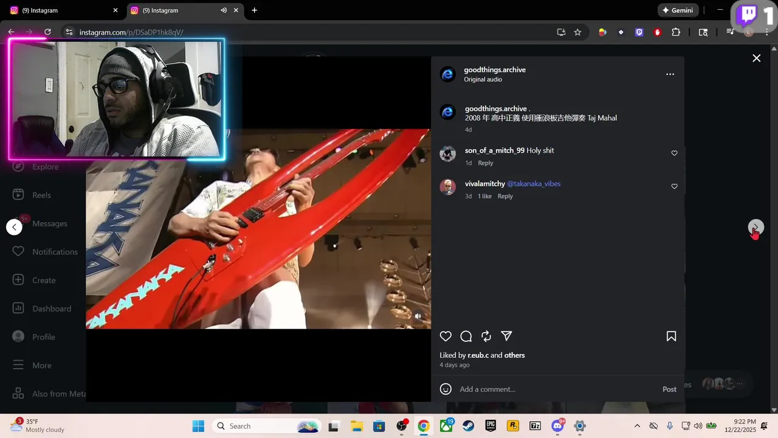Open Discord from the taskbar
This screenshot has height=438, width=778.
557,426
